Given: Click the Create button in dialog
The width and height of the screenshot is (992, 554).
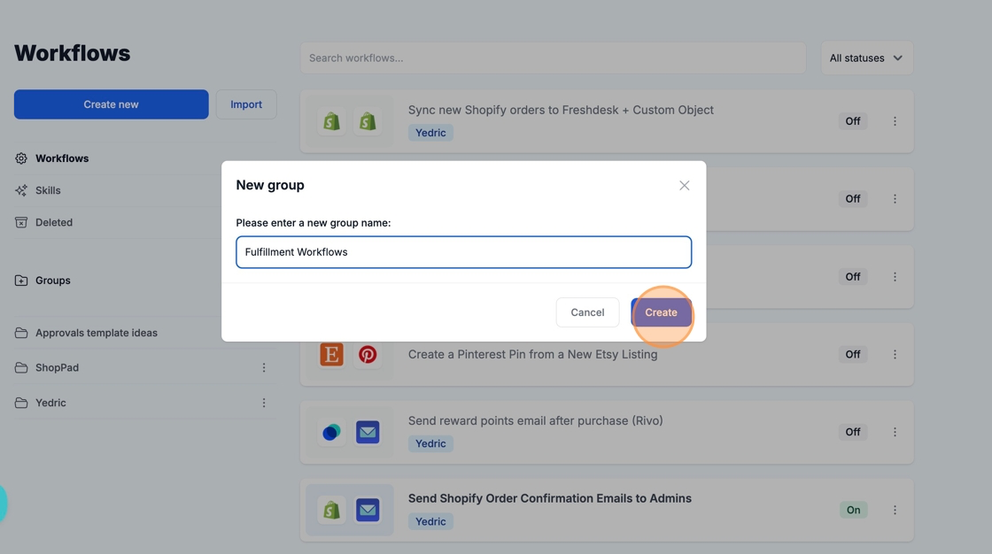Looking at the screenshot, I should (661, 312).
